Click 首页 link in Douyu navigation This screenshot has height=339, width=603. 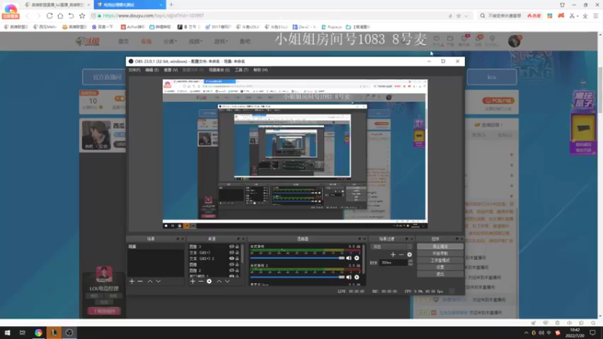[x=124, y=41]
